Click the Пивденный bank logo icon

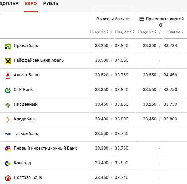[8, 105]
